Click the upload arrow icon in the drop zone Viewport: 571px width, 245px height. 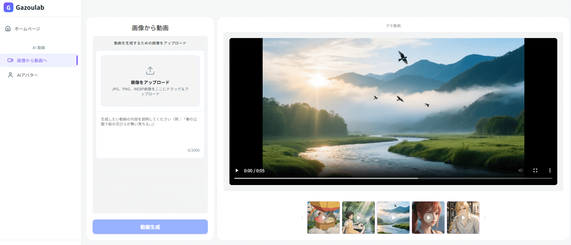pyautogui.click(x=150, y=71)
